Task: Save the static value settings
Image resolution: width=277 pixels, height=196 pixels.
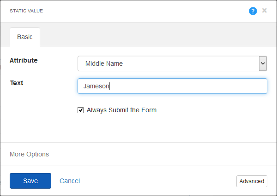Action: click(30, 181)
